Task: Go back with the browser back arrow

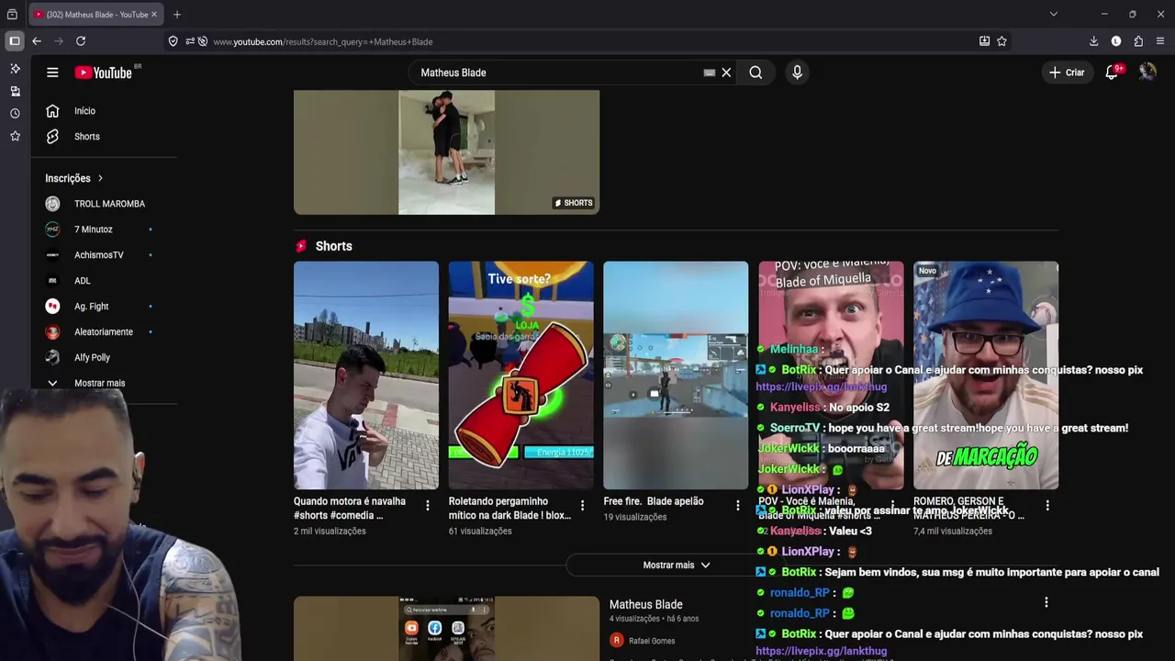Action: 37,41
